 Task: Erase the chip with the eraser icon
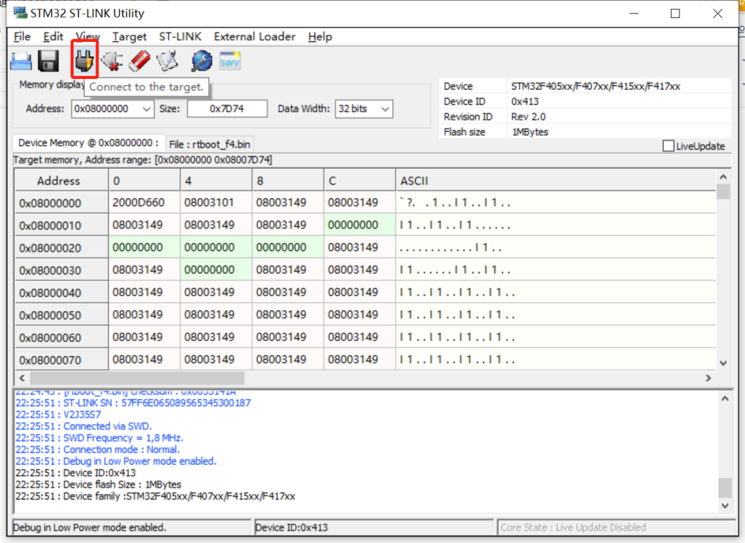[138, 60]
